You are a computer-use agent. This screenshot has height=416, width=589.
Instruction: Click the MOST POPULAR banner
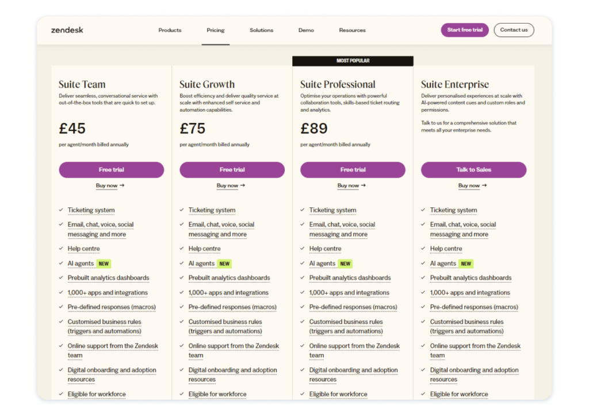tap(353, 61)
